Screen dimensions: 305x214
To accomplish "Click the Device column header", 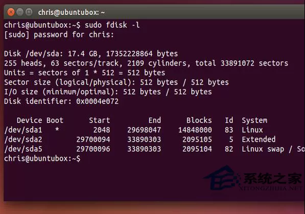I will [x=29, y=120].
